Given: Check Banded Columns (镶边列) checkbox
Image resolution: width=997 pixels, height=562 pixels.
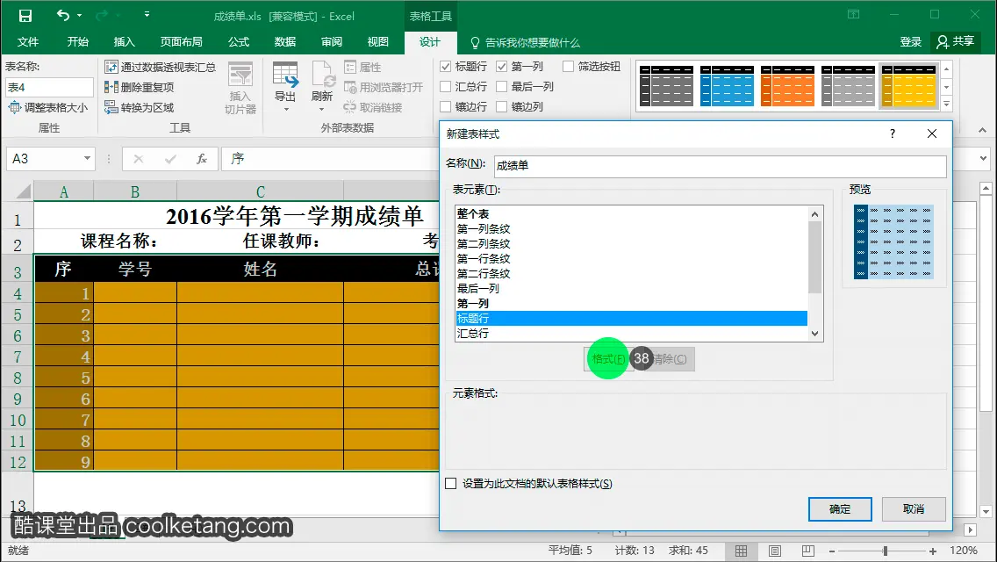Looking at the screenshot, I should coord(502,107).
